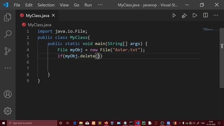Screen dimensions: 224x126
Task: Close the MyClass.java tab
Action: pos(53,15)
